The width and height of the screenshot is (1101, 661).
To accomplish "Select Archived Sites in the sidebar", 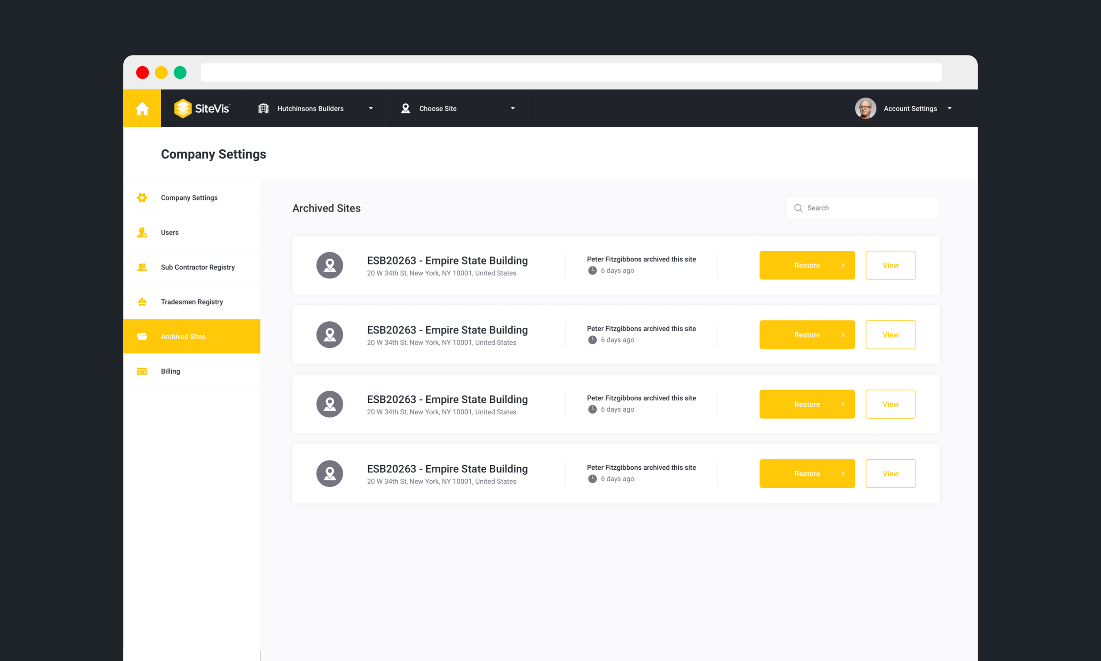I will coord(183,336).
